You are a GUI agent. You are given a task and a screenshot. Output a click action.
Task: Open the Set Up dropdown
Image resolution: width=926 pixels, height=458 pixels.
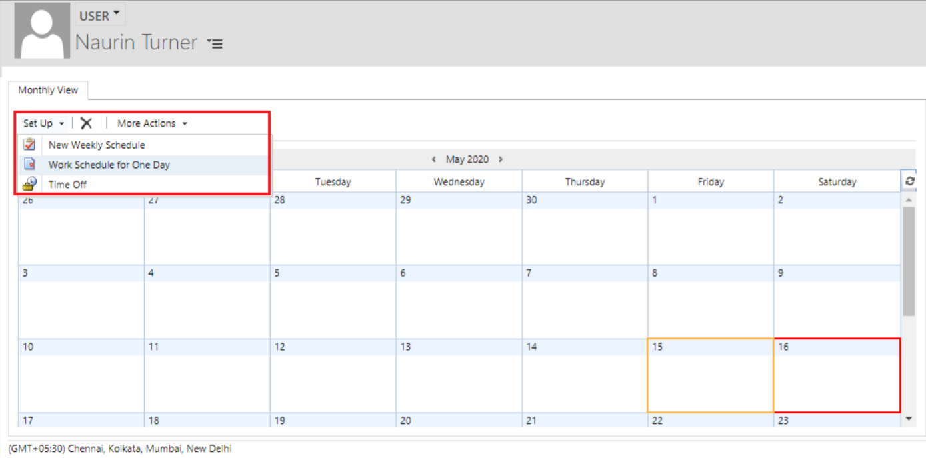pyautogui.click(x=43, y=123)
